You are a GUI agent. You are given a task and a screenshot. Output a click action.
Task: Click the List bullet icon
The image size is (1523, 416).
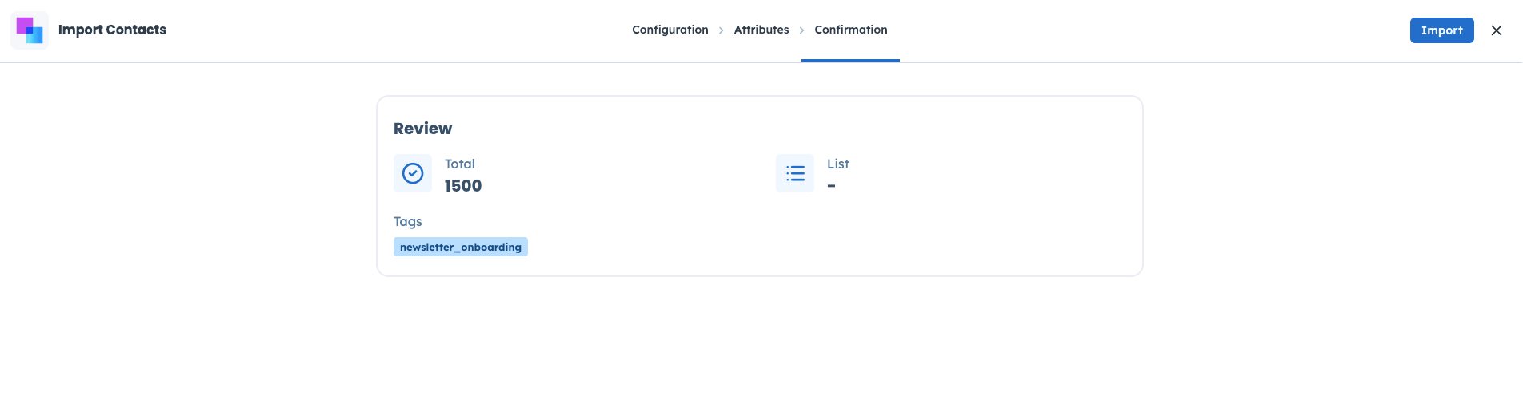[x=795, y=173]
